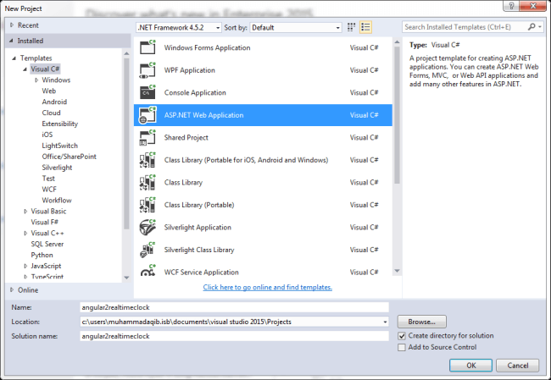
Task: Click the Silverlight Application template icon
Action: [147, 227]
